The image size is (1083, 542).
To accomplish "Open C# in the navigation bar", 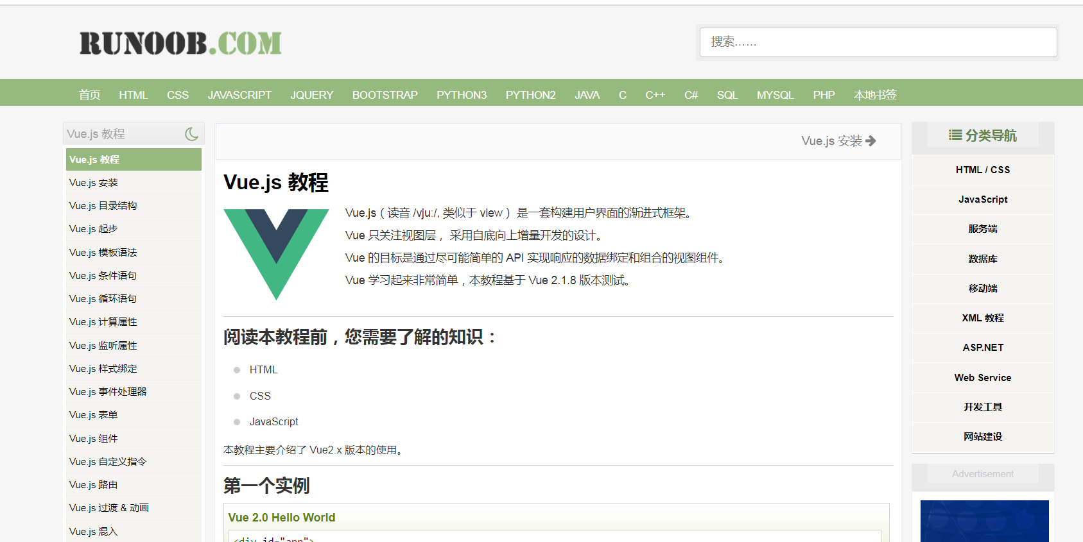I will point(691,95).
